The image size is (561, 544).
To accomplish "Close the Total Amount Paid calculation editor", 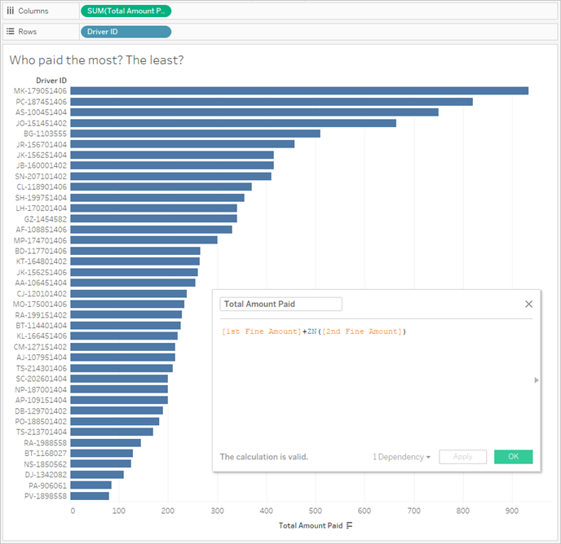I will point(528,304).
